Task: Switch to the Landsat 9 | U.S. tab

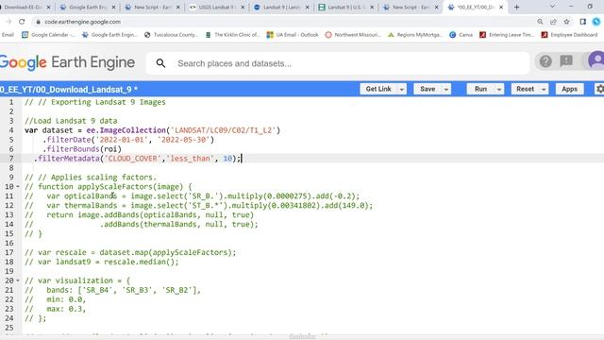Action: tap(346, 7)
